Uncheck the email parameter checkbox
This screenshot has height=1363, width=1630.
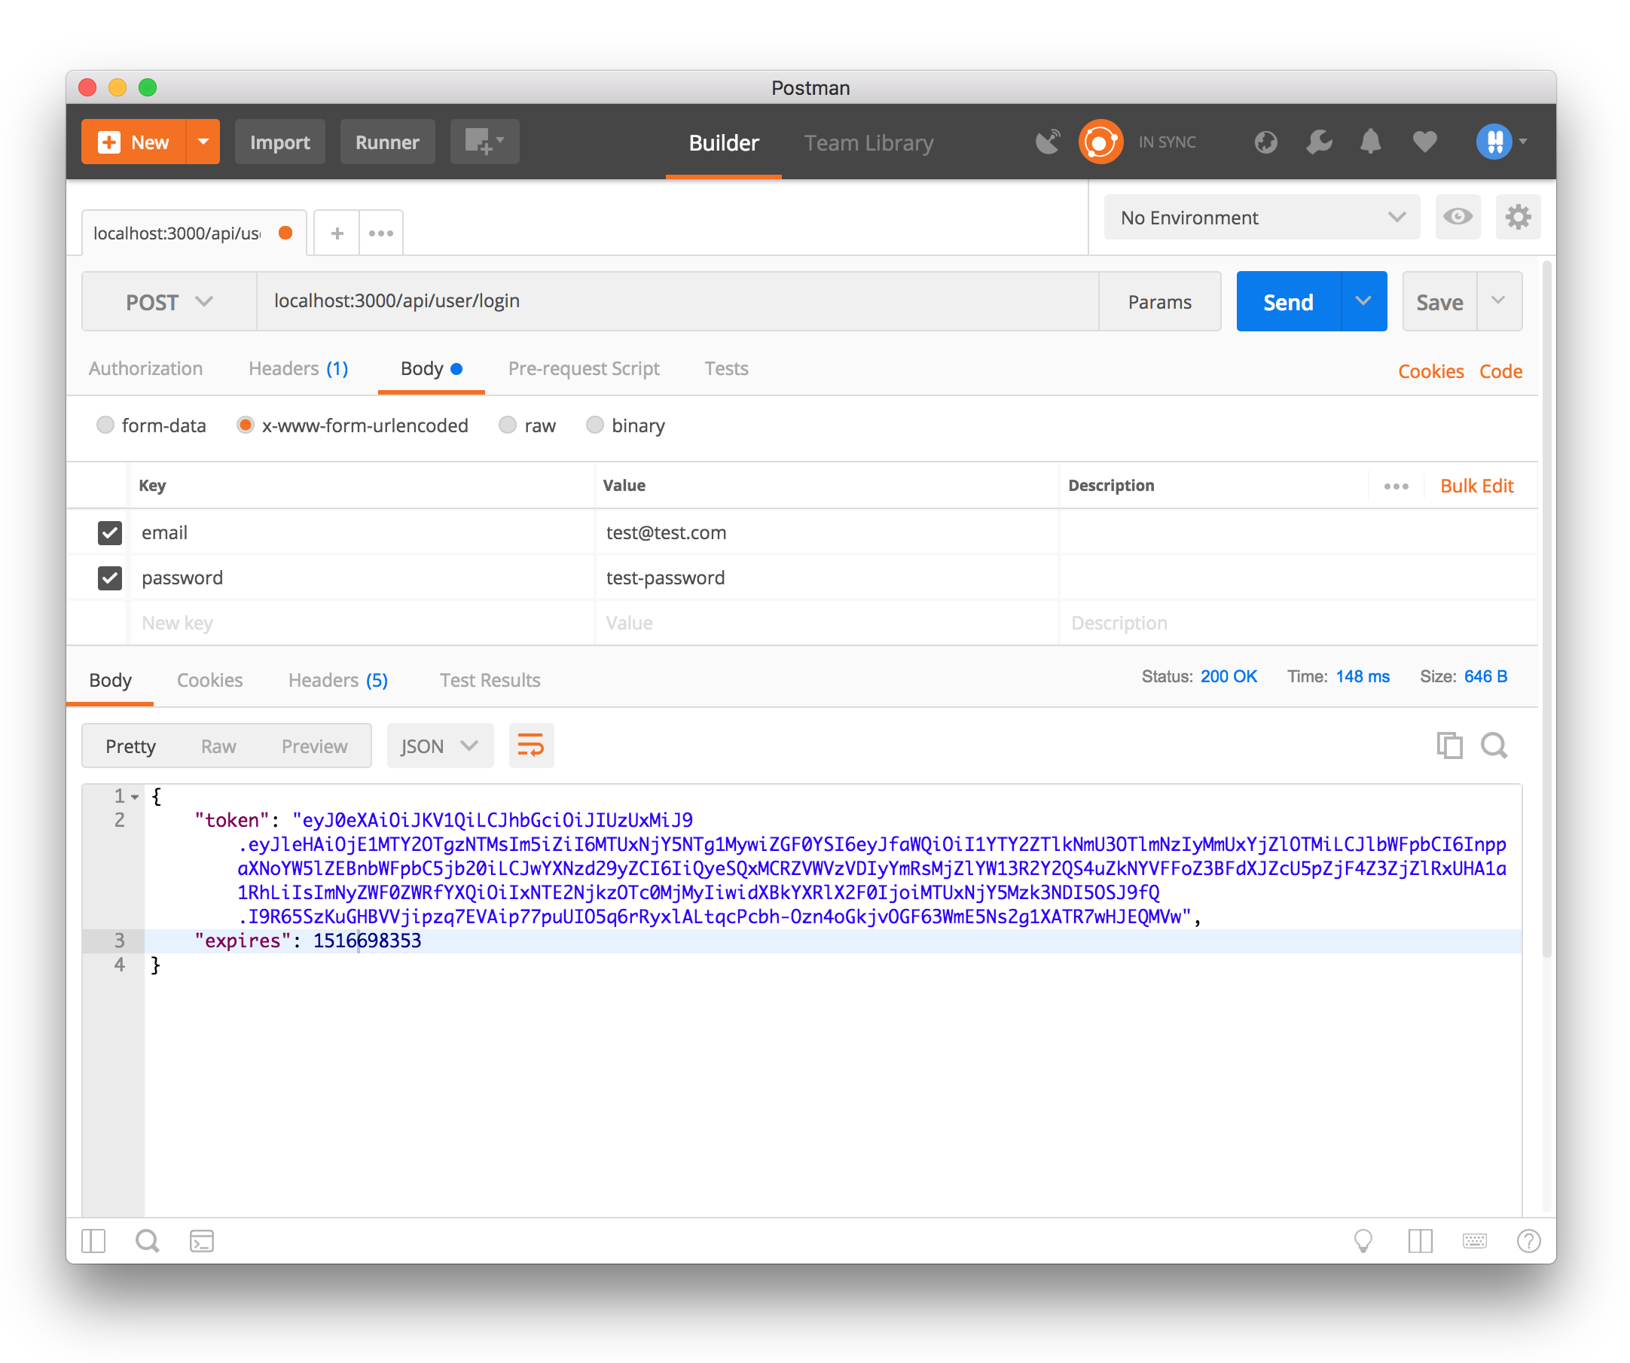point(109,533)
